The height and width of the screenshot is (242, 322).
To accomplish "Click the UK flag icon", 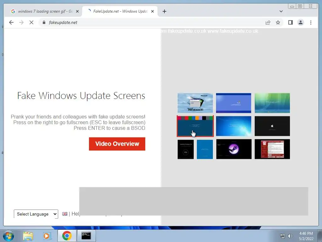I will point(65,214).
